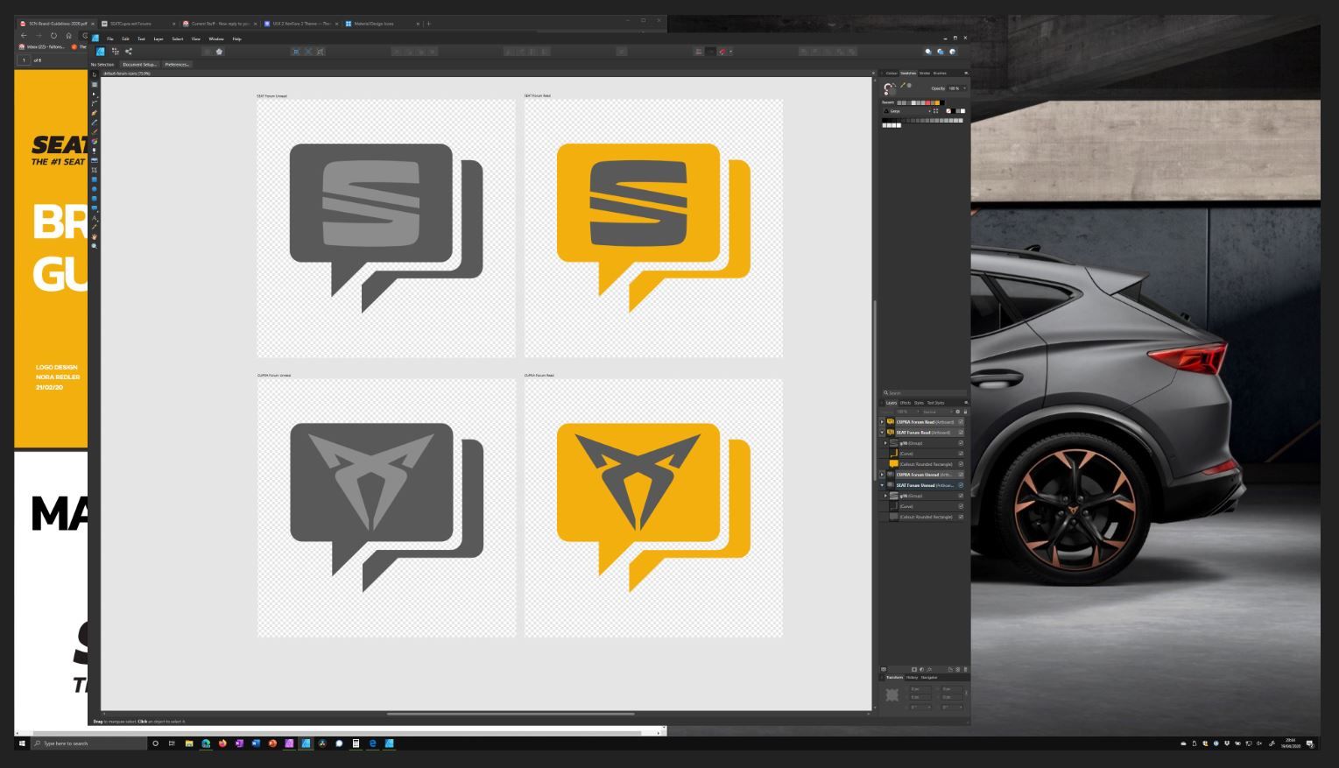Open the Preferences button in context toolbar

point(177,65)
